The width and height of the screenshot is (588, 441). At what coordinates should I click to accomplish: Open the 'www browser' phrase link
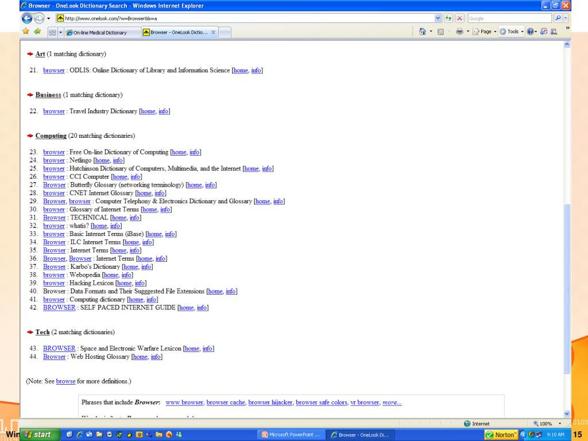coord(184,403)
